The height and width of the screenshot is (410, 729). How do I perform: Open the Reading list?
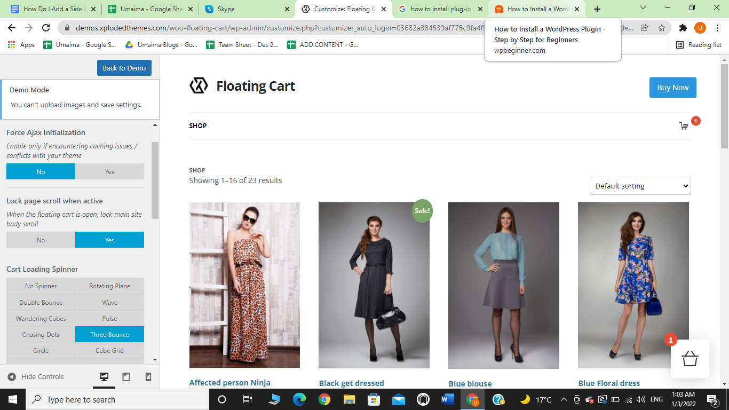(699, 45)
